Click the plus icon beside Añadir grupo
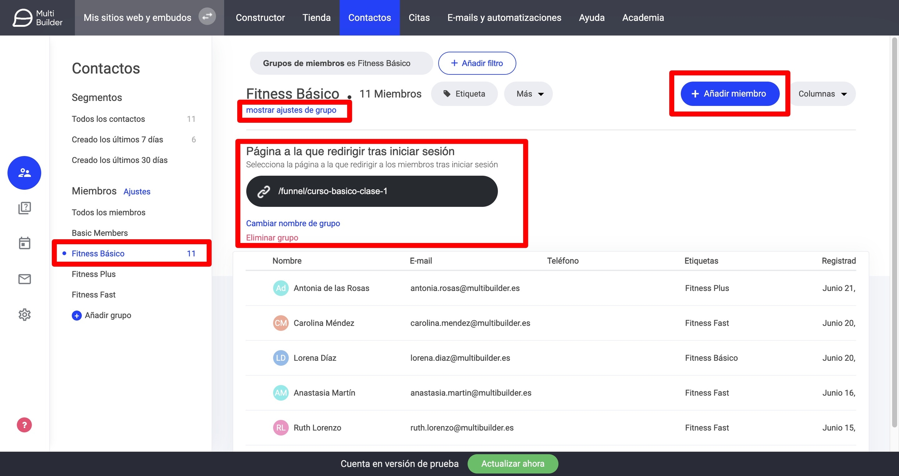This screenshot has height=476, width=899. click(x=76, y=316)
